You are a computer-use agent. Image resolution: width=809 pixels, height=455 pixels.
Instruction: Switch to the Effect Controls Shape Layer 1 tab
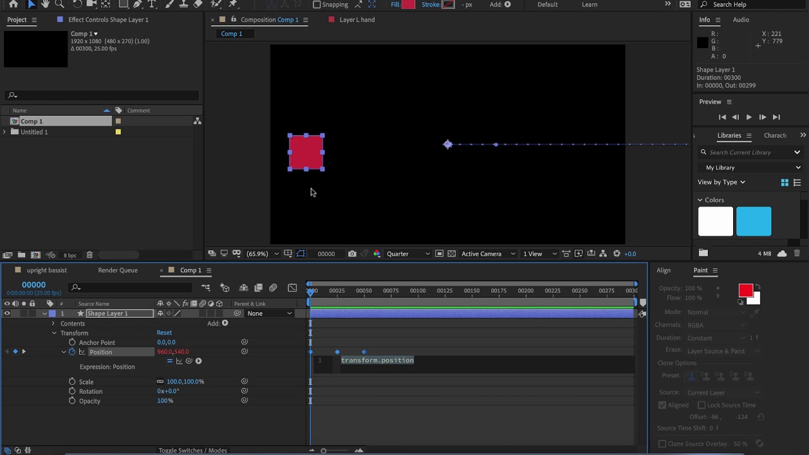pos(108,20)
